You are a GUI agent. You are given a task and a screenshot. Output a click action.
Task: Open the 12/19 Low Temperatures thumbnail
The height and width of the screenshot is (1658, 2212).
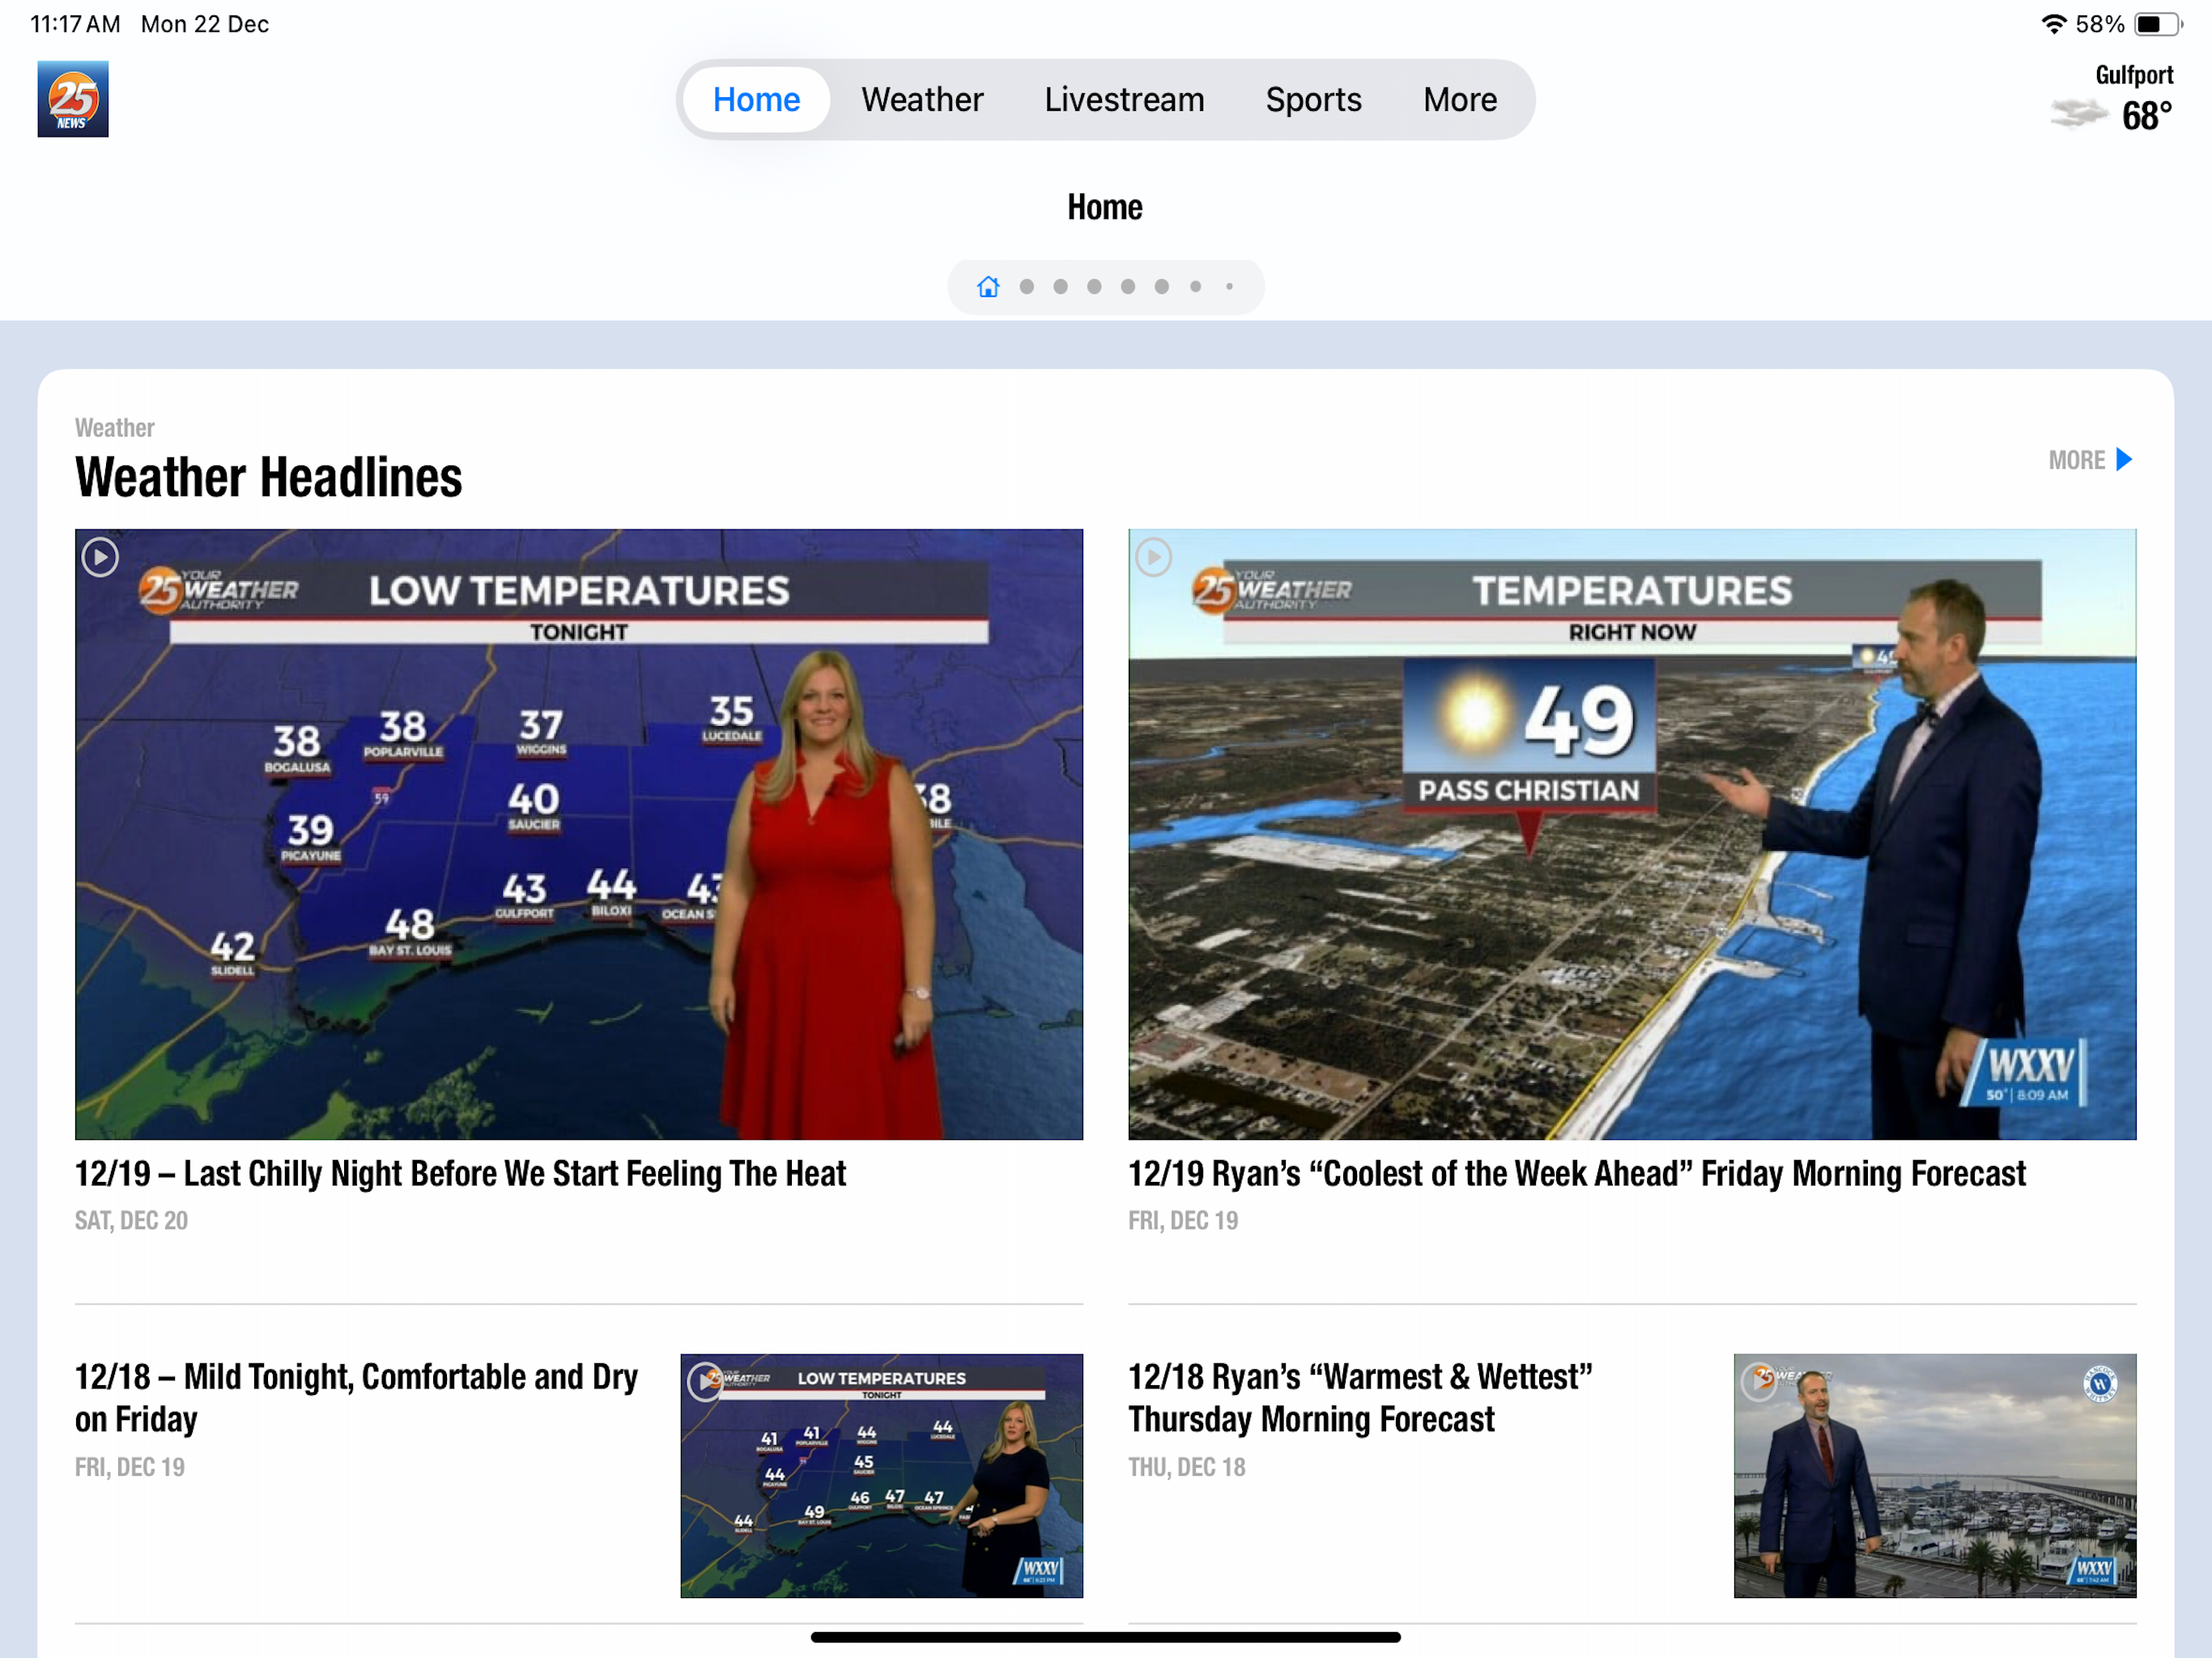point(579,834)
